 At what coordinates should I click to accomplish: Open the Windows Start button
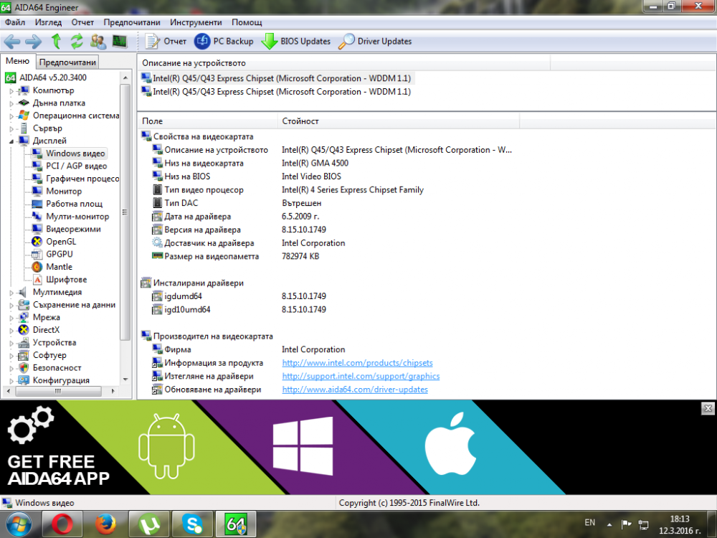click(19, 524)
